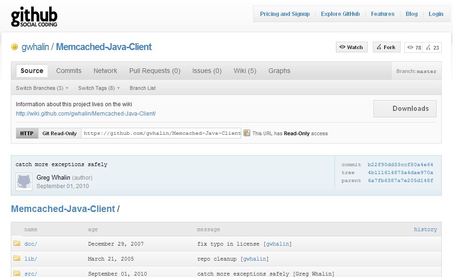453x277 pixels.
Task: Click the clone URL text field
Action: point(161,133)
